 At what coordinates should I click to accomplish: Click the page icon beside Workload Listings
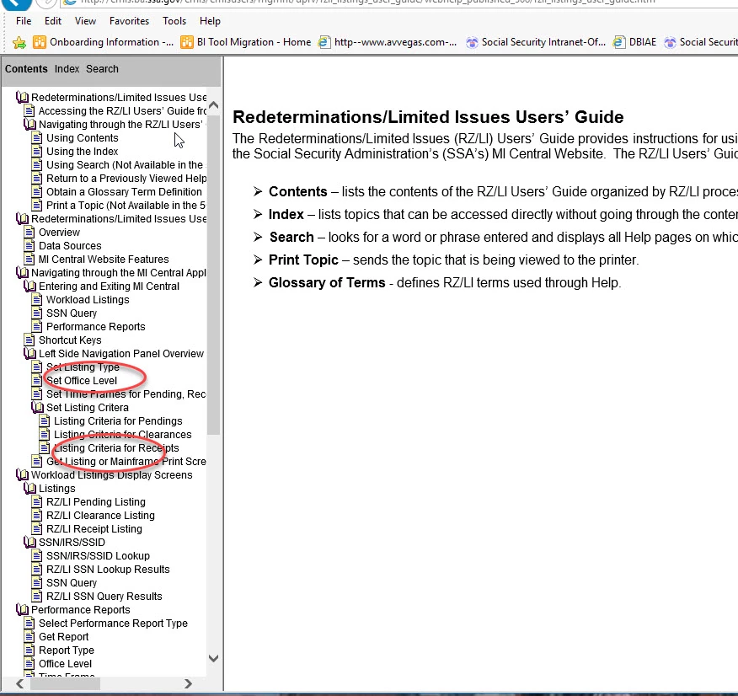37,300
